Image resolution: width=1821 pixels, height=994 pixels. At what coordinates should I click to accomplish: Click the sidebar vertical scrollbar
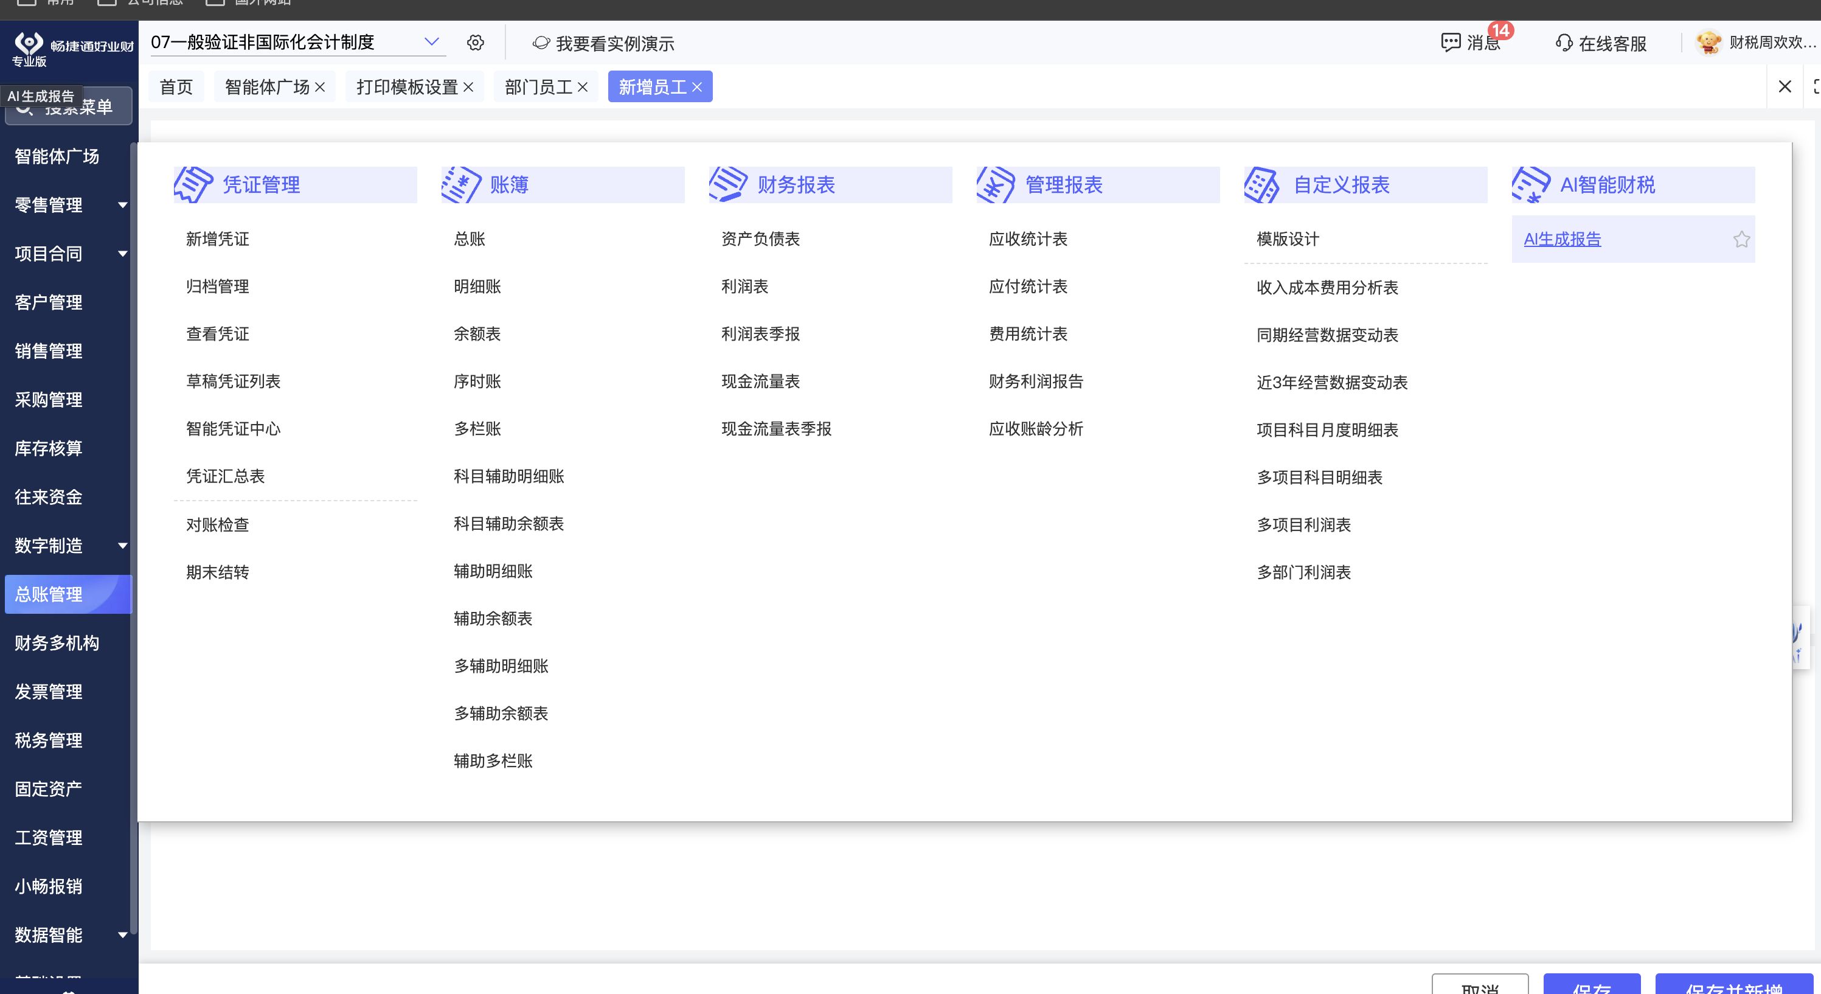click(x=134, y=537)
